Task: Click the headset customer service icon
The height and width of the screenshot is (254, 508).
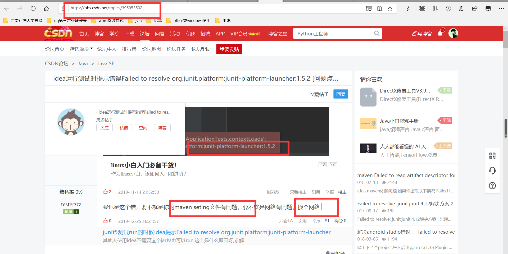Action: [492, 170]
